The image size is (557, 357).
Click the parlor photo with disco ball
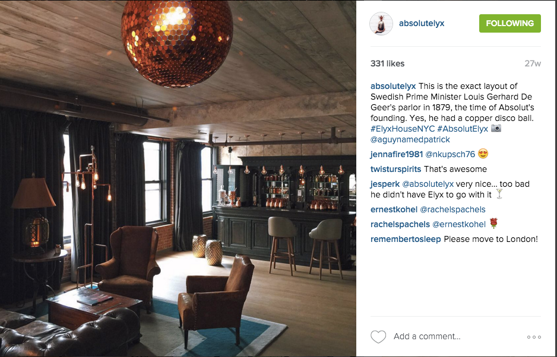click(x=178, y=179)
